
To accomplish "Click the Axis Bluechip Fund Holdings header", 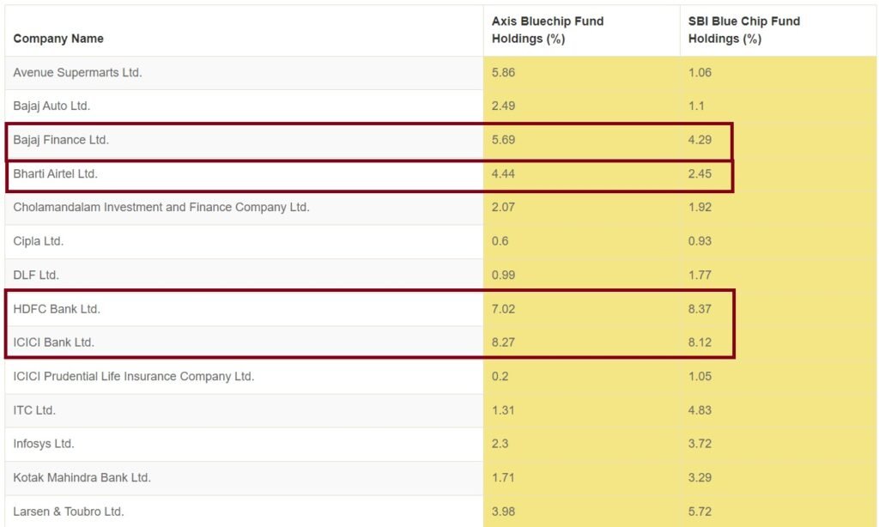I will 548,30.
